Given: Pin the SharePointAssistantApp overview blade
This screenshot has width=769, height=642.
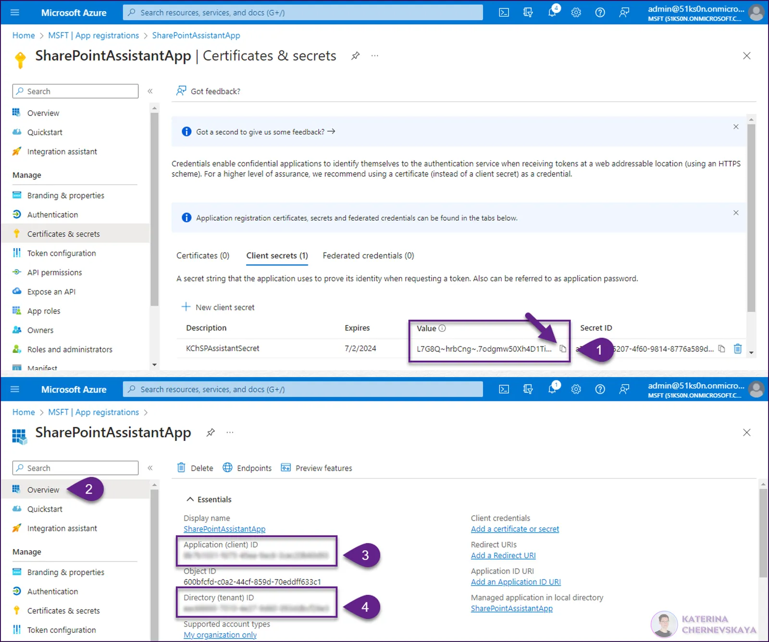Looking at the screenshot, I should tap(211, 432).
